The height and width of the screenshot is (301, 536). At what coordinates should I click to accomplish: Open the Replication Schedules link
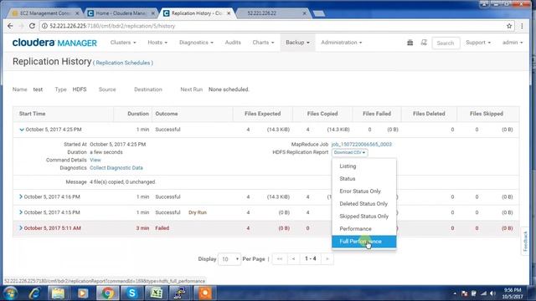click(x=123, y=63)
